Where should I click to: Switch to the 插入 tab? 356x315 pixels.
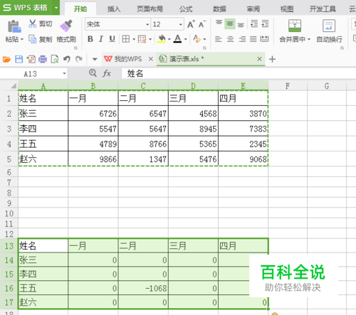(114, 9)
